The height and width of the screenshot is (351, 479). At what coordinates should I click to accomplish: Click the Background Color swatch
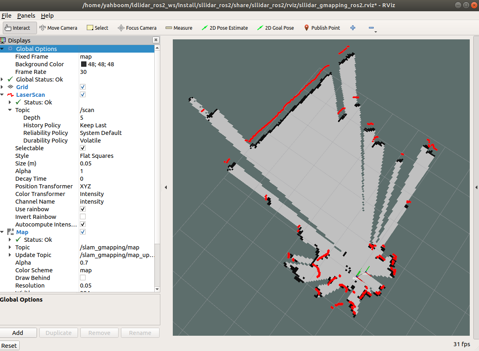click(x=84, y=64)
